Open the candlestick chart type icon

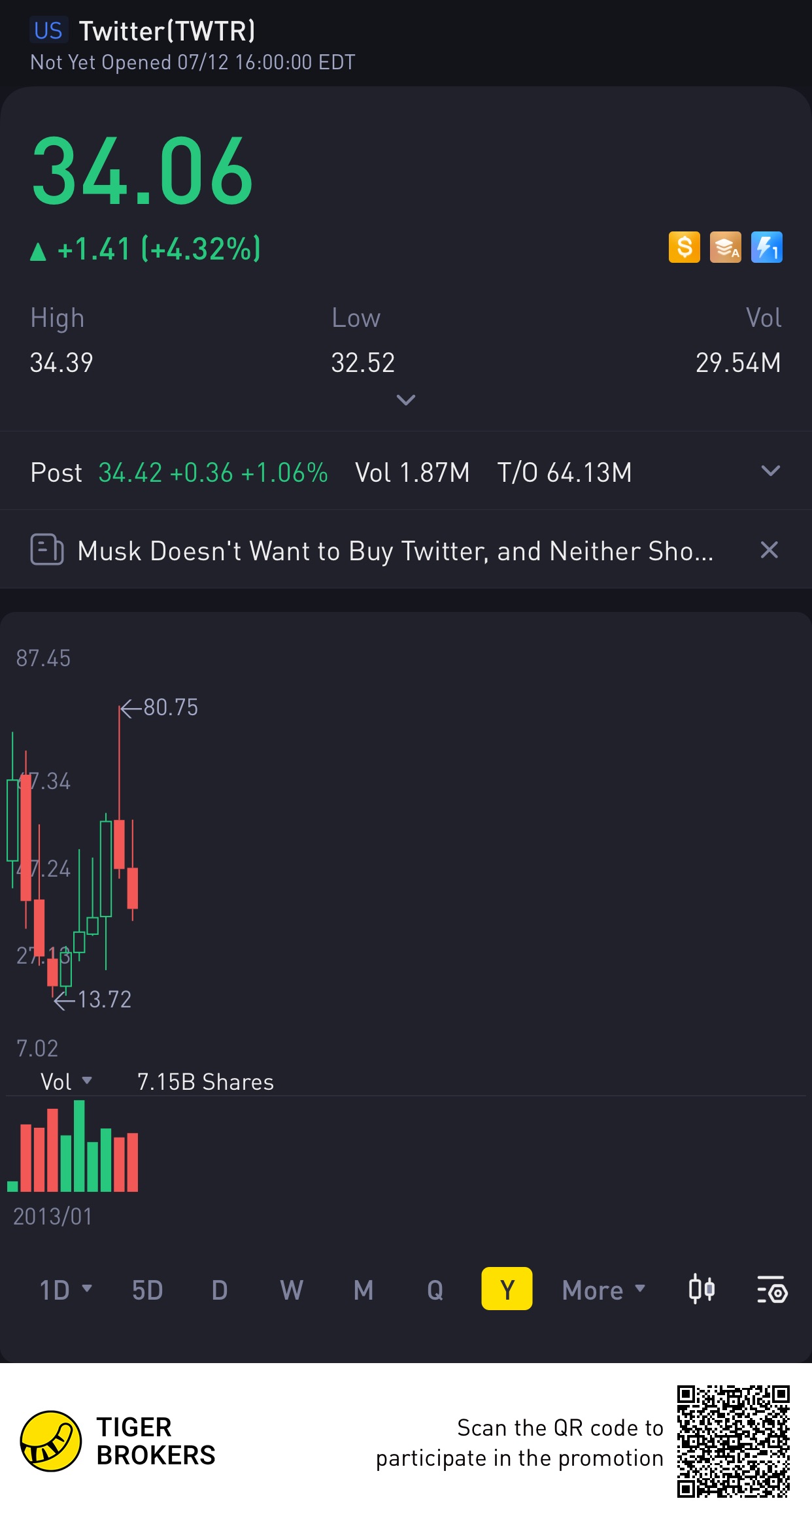pos(702,1289)
